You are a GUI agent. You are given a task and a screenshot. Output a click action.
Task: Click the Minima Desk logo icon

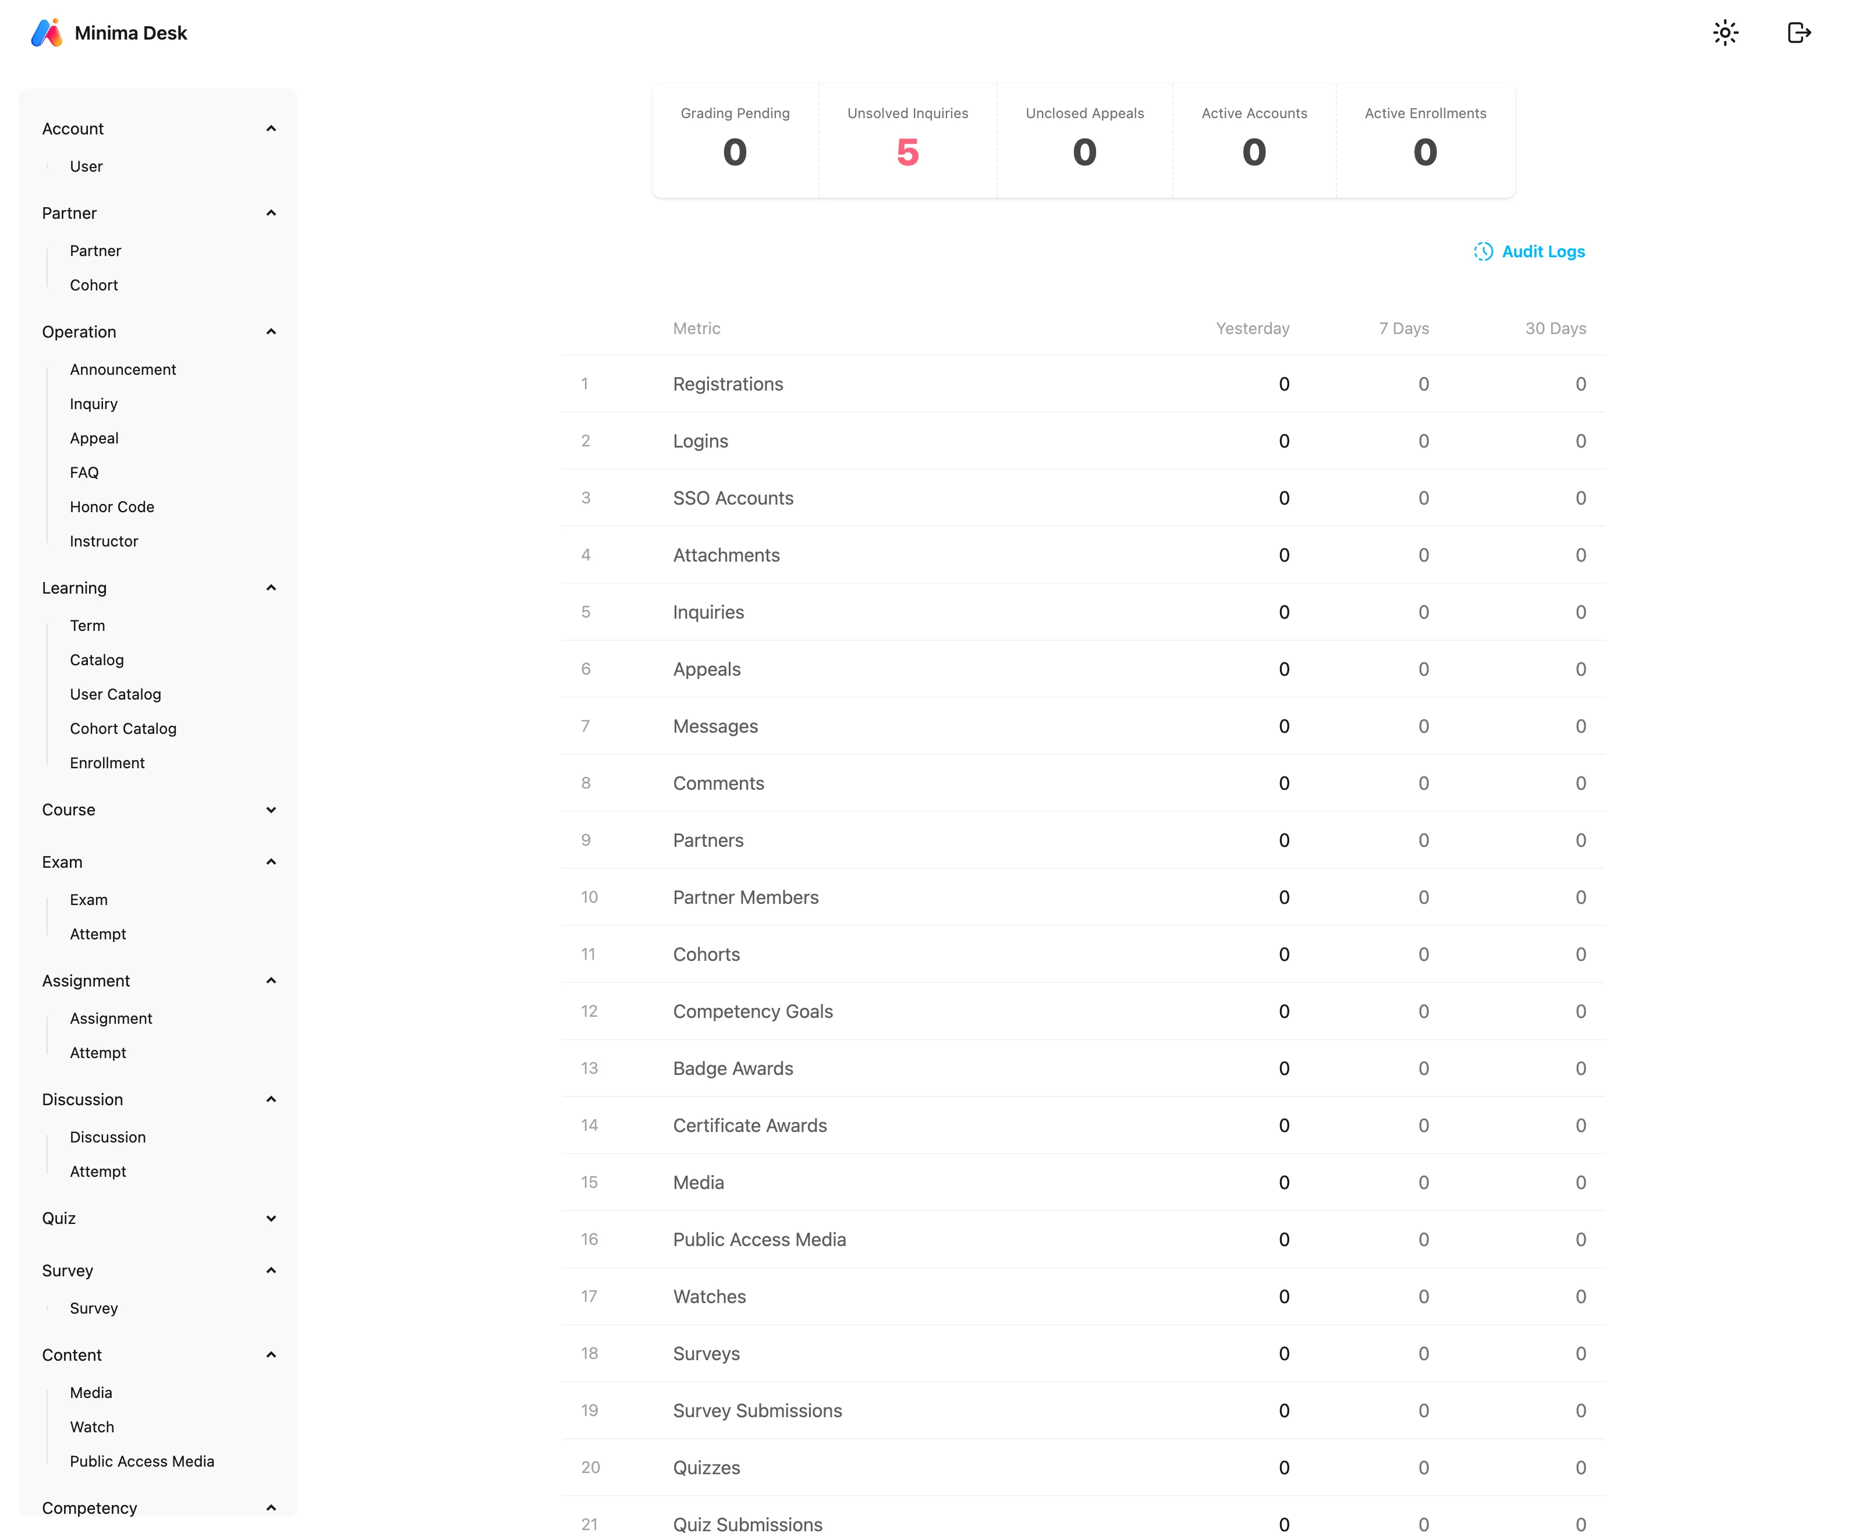tap(46, 33)
